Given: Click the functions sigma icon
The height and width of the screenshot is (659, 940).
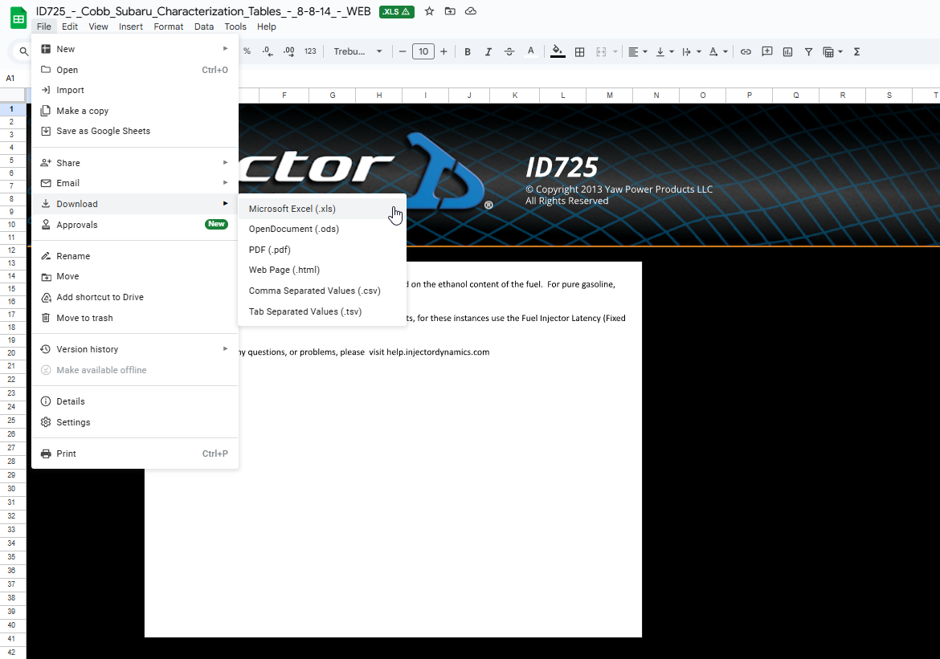Looking at the screenshot, I should (856, 51).
